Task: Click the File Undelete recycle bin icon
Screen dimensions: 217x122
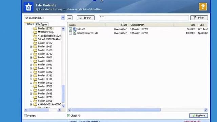Action: click(28, 7)
